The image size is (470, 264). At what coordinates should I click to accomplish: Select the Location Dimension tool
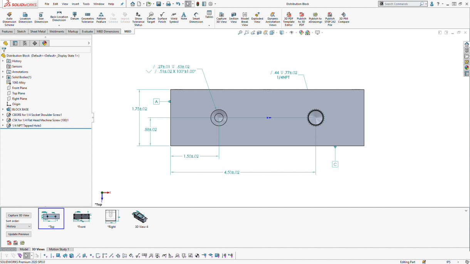point(25,18)
